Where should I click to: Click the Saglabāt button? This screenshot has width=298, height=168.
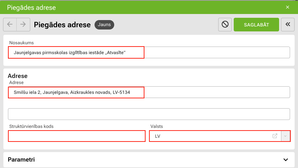pos(256,25)
